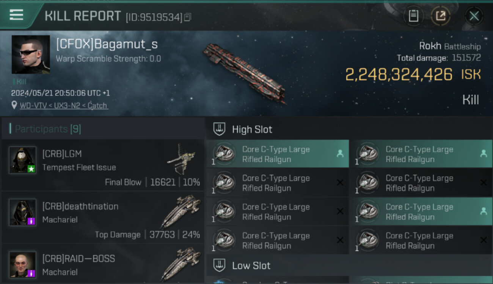This screenshot has width=493, height=284.
Task: Open LGM participant portrait
Action: point(23,160)
